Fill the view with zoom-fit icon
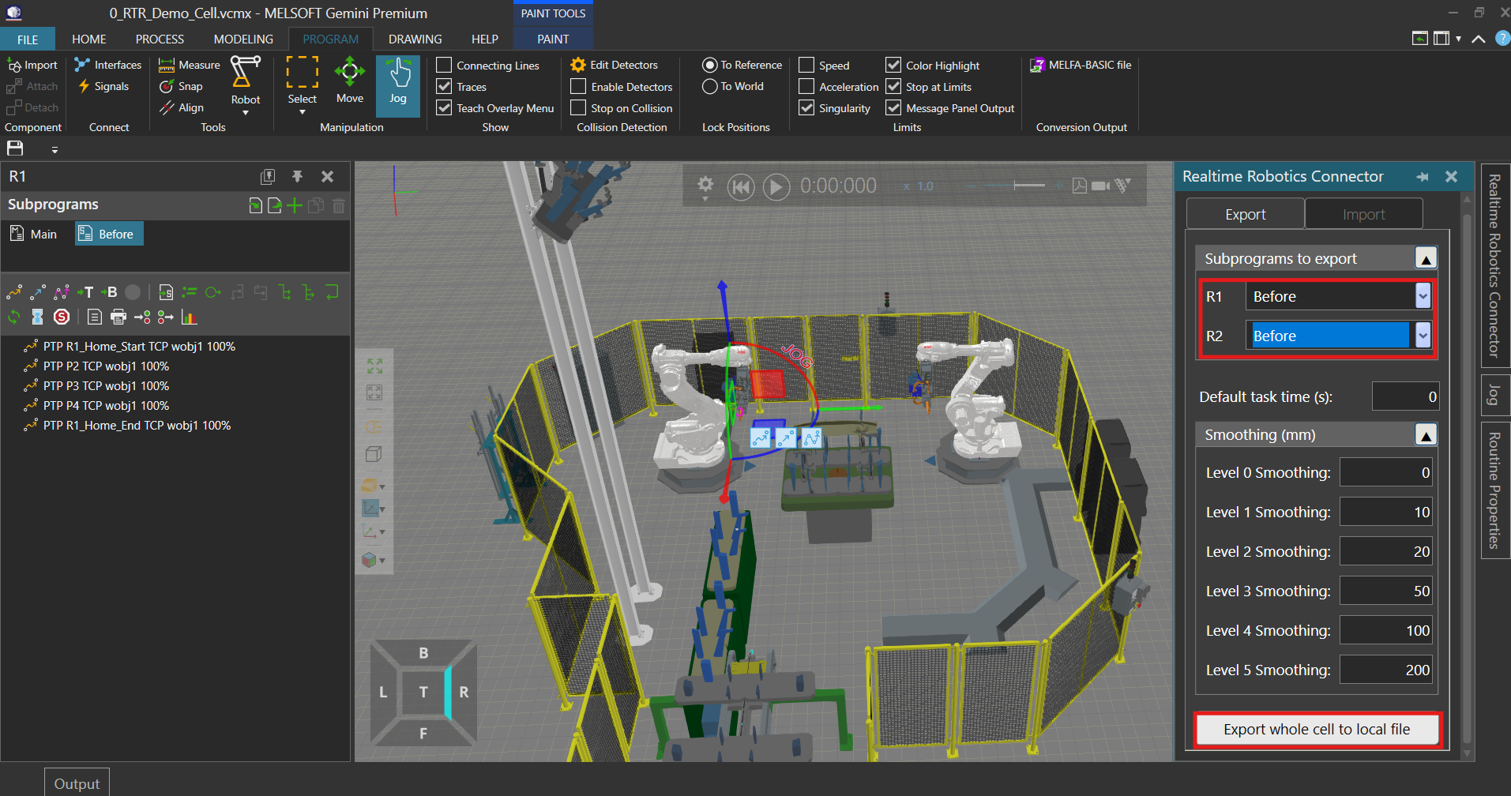Viewport: 1511px width, 796px height. pyautogui.click(x=374, y=366)
